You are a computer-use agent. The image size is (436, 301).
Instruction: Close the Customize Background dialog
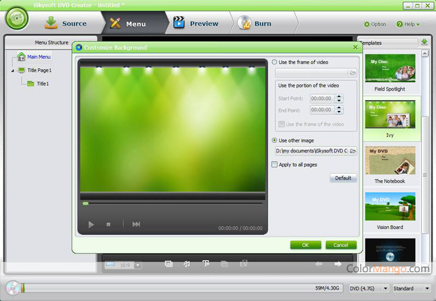click(355, 47)
